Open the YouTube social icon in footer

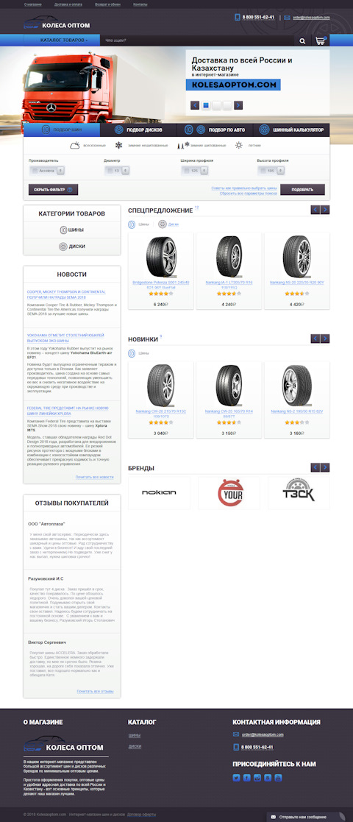click(278, 778)
